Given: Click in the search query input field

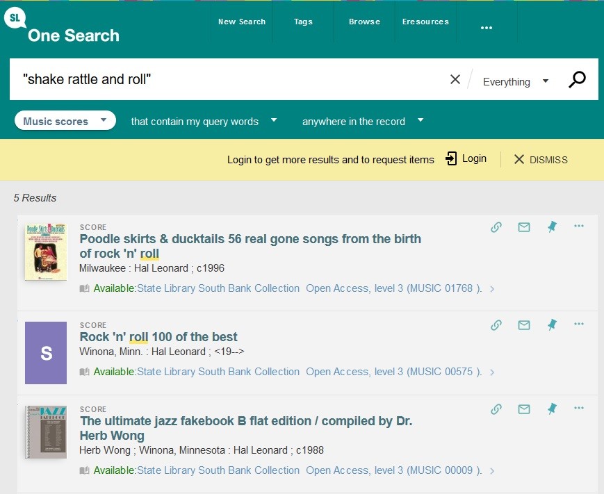Looking at the screenshot, I should (x=231, y=79).
